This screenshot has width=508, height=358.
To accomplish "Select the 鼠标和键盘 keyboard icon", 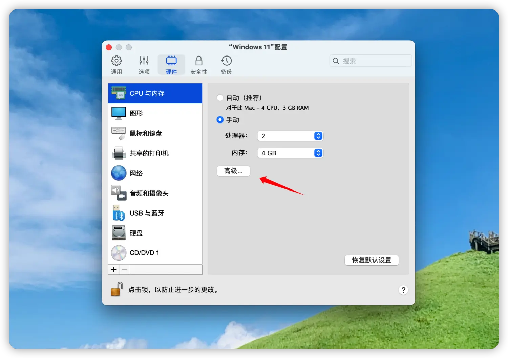I will (x=119, y=133).
